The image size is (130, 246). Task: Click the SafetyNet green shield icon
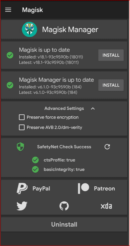(20, 147)
